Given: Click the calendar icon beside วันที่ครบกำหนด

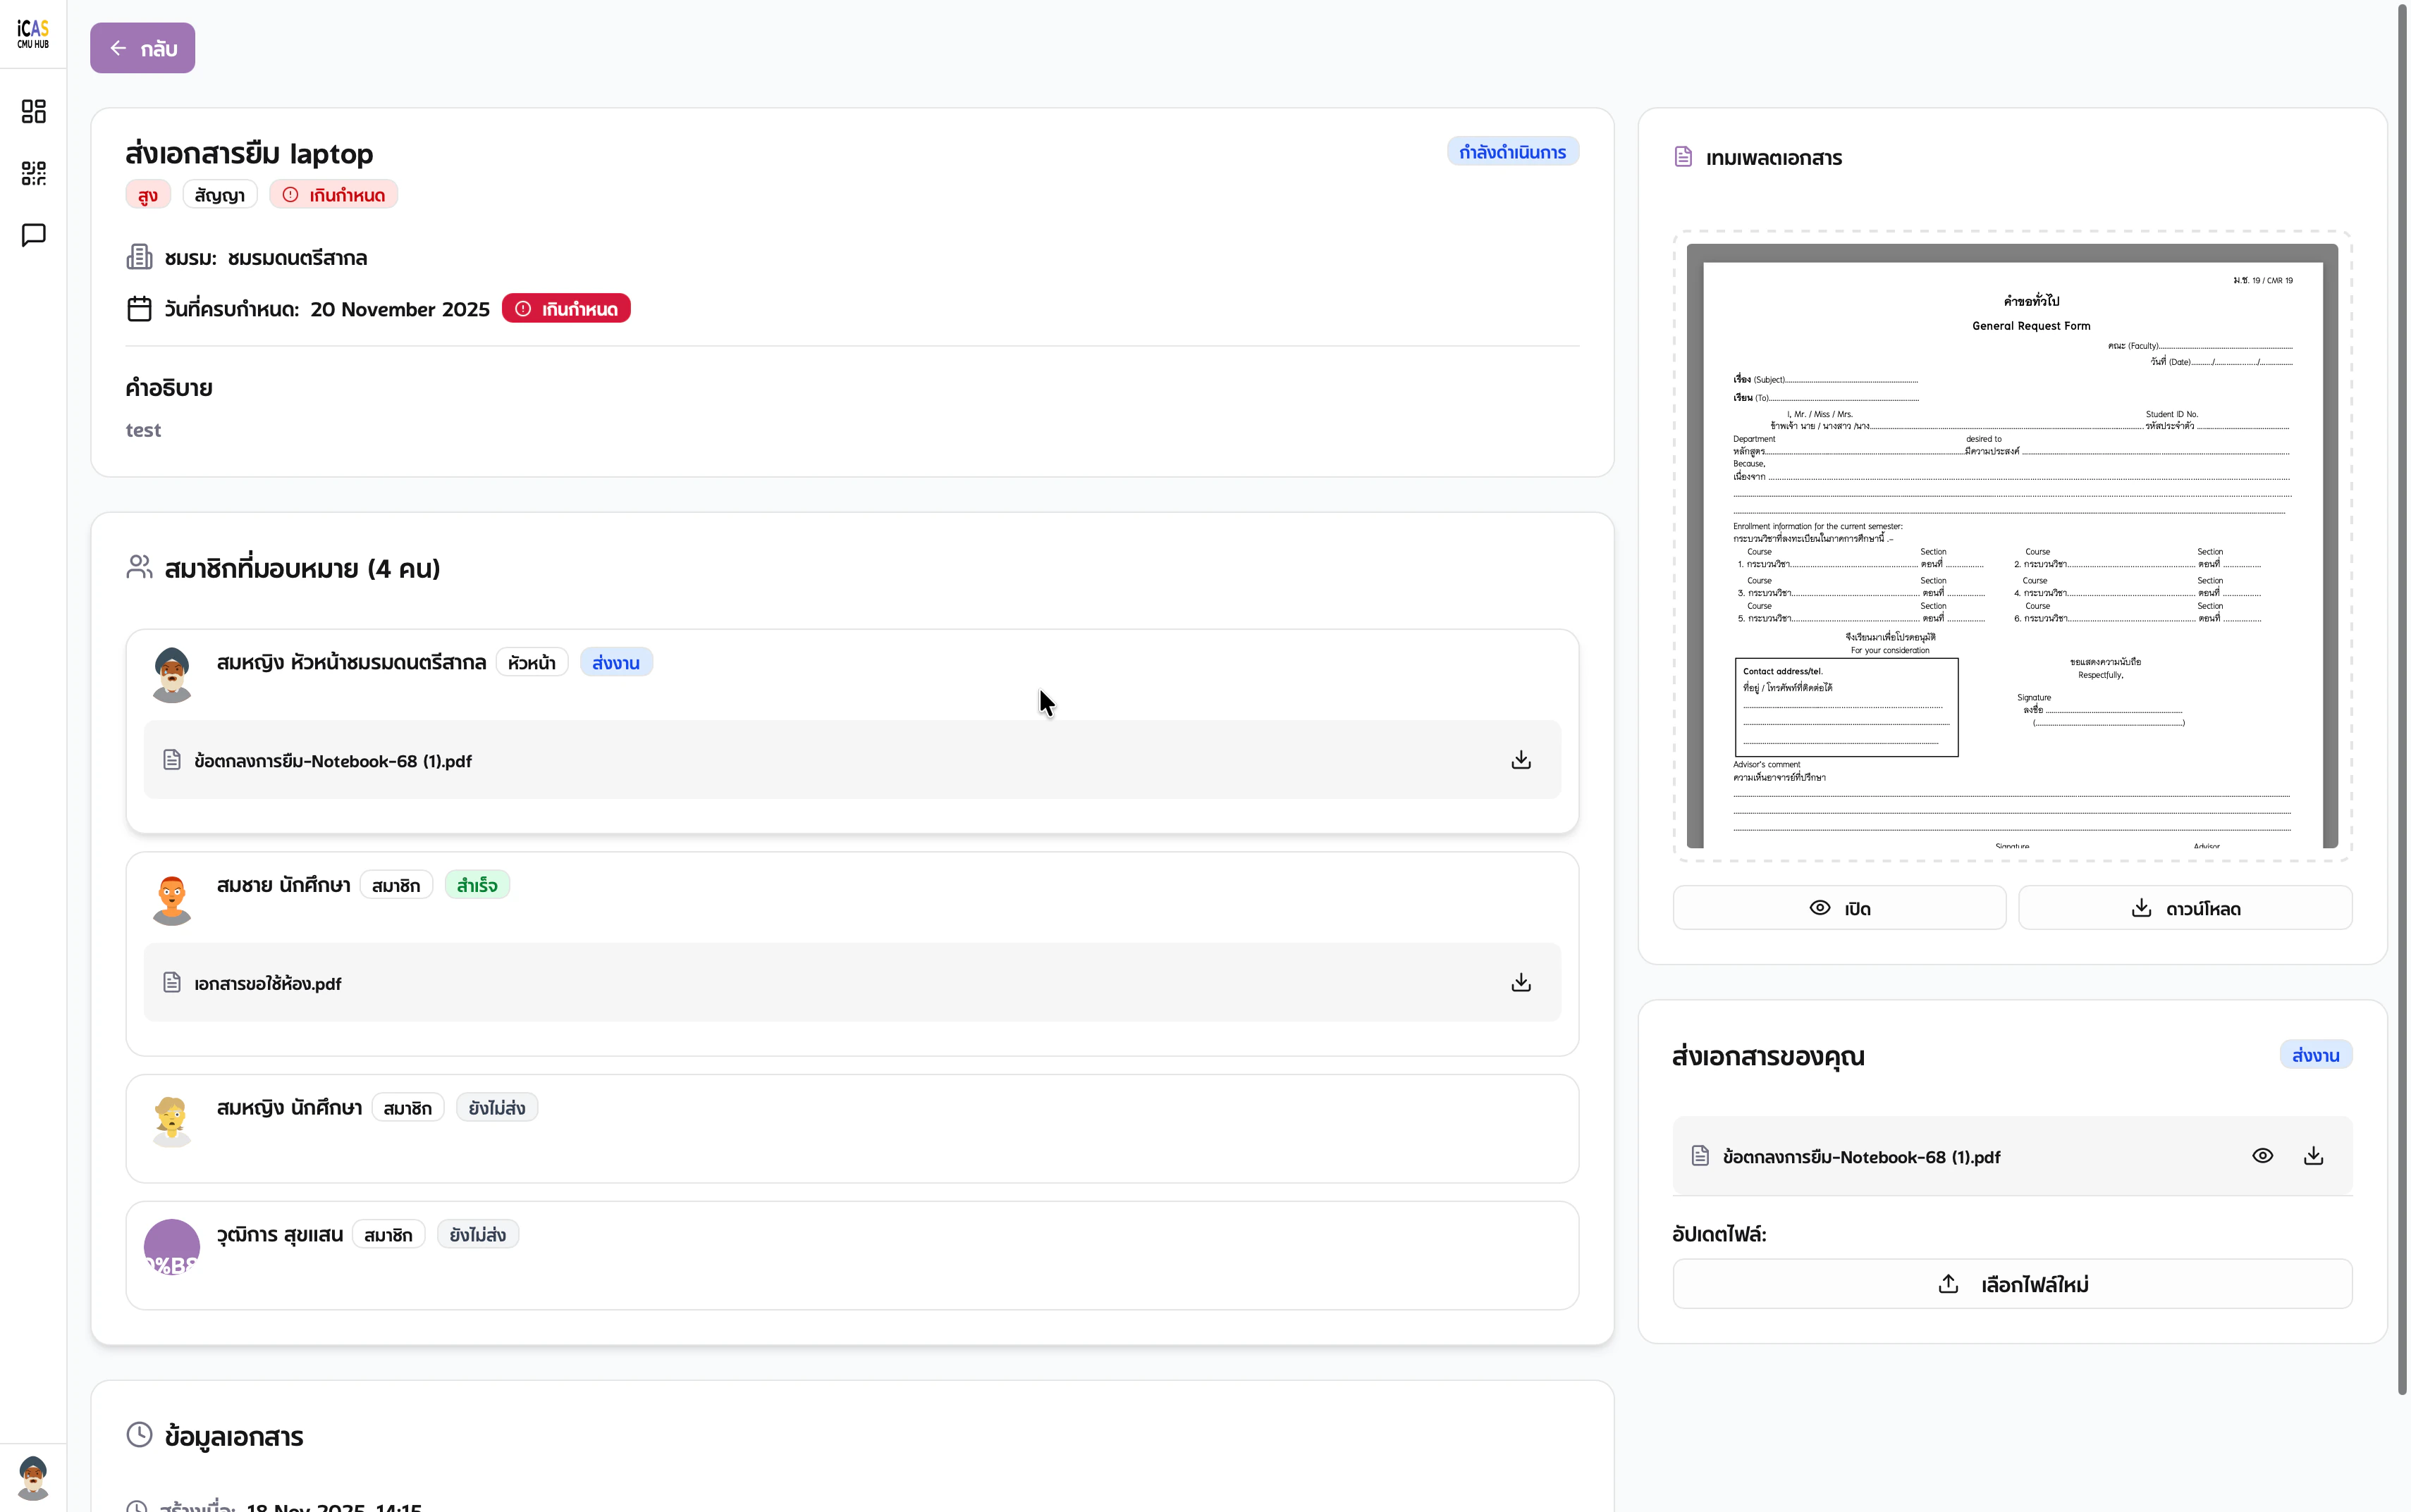Looking at the screenshot, I should tap(139, 309).
